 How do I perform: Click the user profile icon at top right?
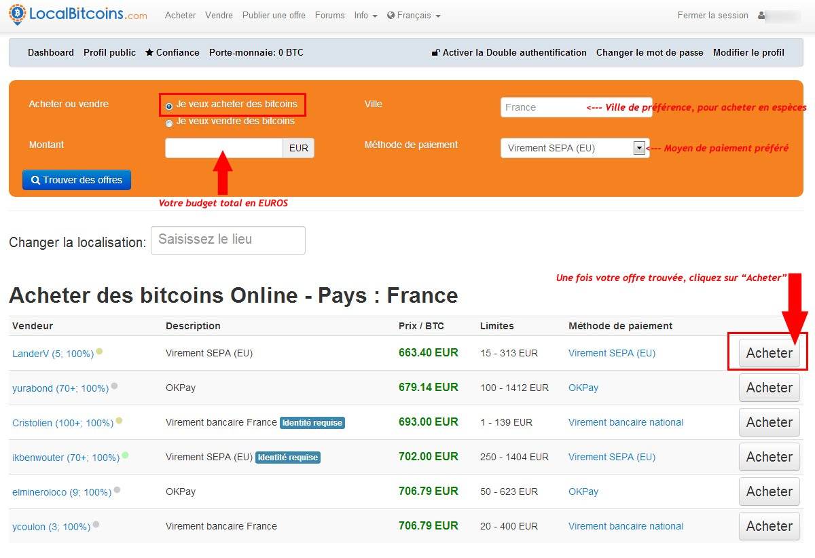(761, 16)
